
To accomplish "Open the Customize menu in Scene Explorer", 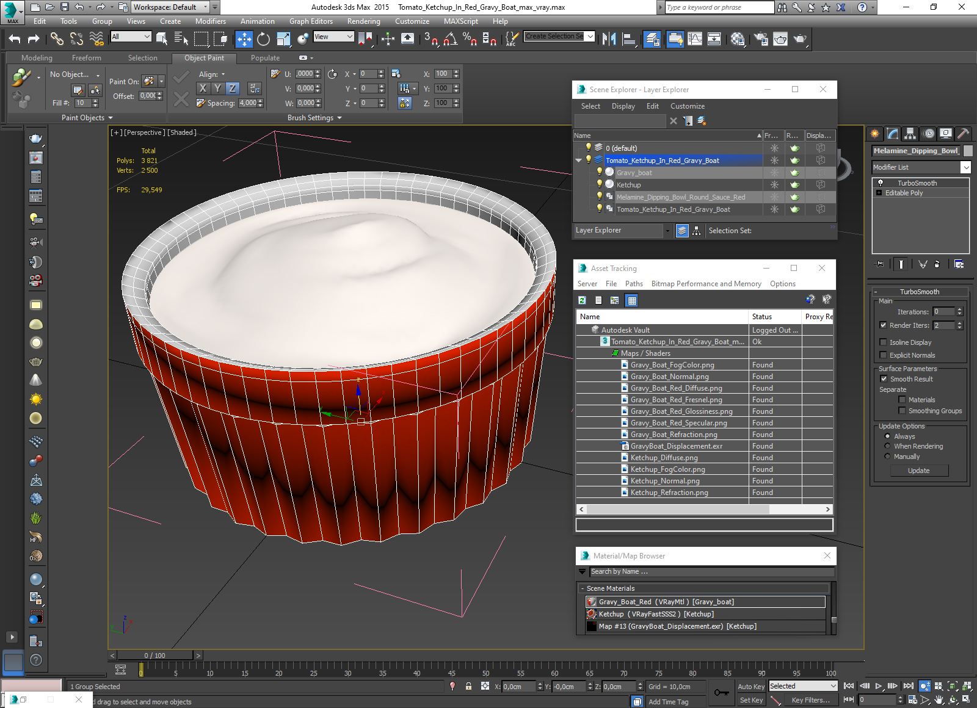I will pos(687,106).
